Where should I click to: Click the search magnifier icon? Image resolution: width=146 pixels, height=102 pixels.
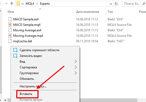coord(144,4)
